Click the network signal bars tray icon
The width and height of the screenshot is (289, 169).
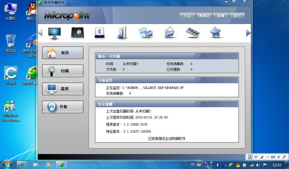[251, 165]
